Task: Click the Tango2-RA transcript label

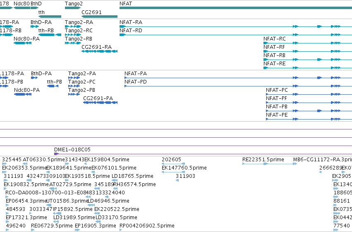Action: coord(79,22)
